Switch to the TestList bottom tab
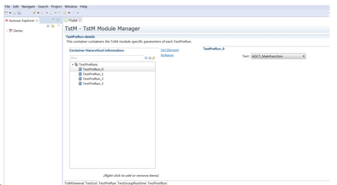Screen dimensions: 337x185 [x=91, y=183]
